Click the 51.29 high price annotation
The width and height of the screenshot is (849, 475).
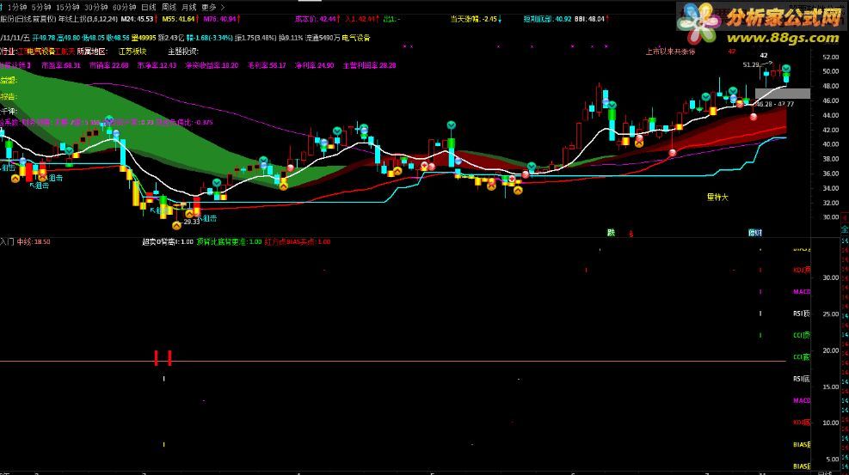click(x=751, y=64)
